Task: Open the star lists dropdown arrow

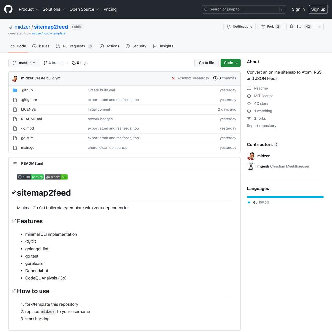Action: (x=319, y=27)
